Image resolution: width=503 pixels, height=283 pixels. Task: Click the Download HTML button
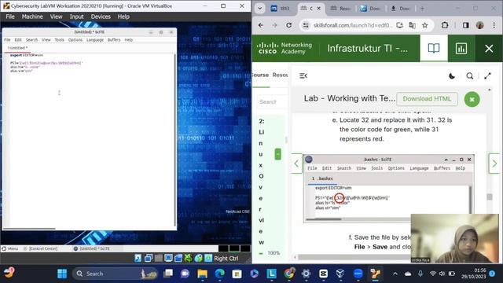click(427, 99)
